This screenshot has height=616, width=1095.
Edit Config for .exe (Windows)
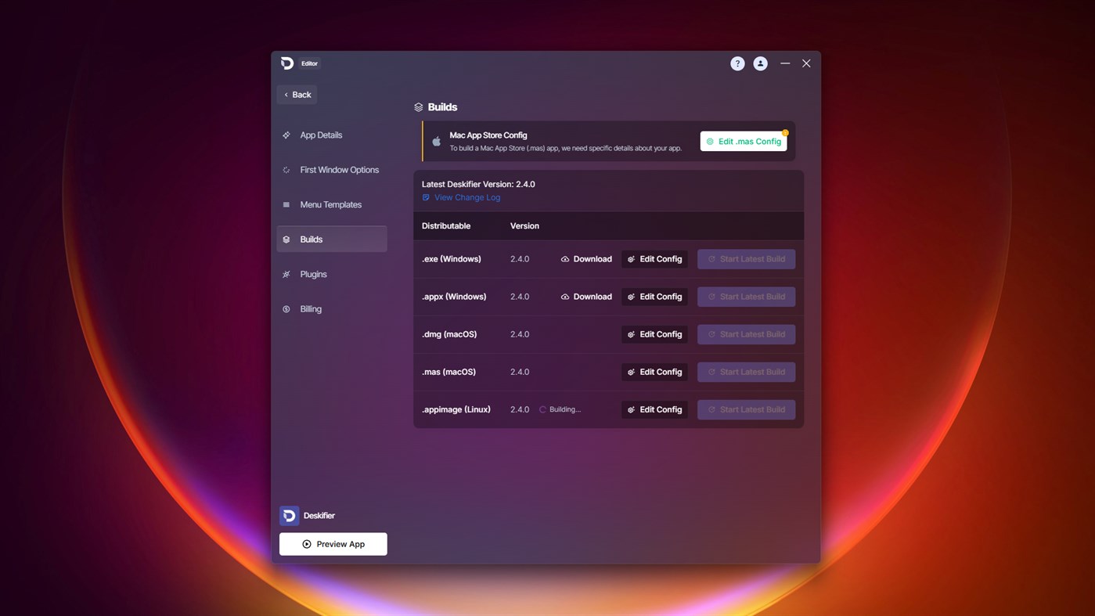654,259
